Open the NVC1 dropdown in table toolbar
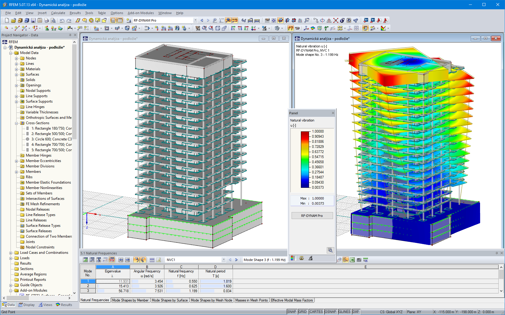 (224, 260)
